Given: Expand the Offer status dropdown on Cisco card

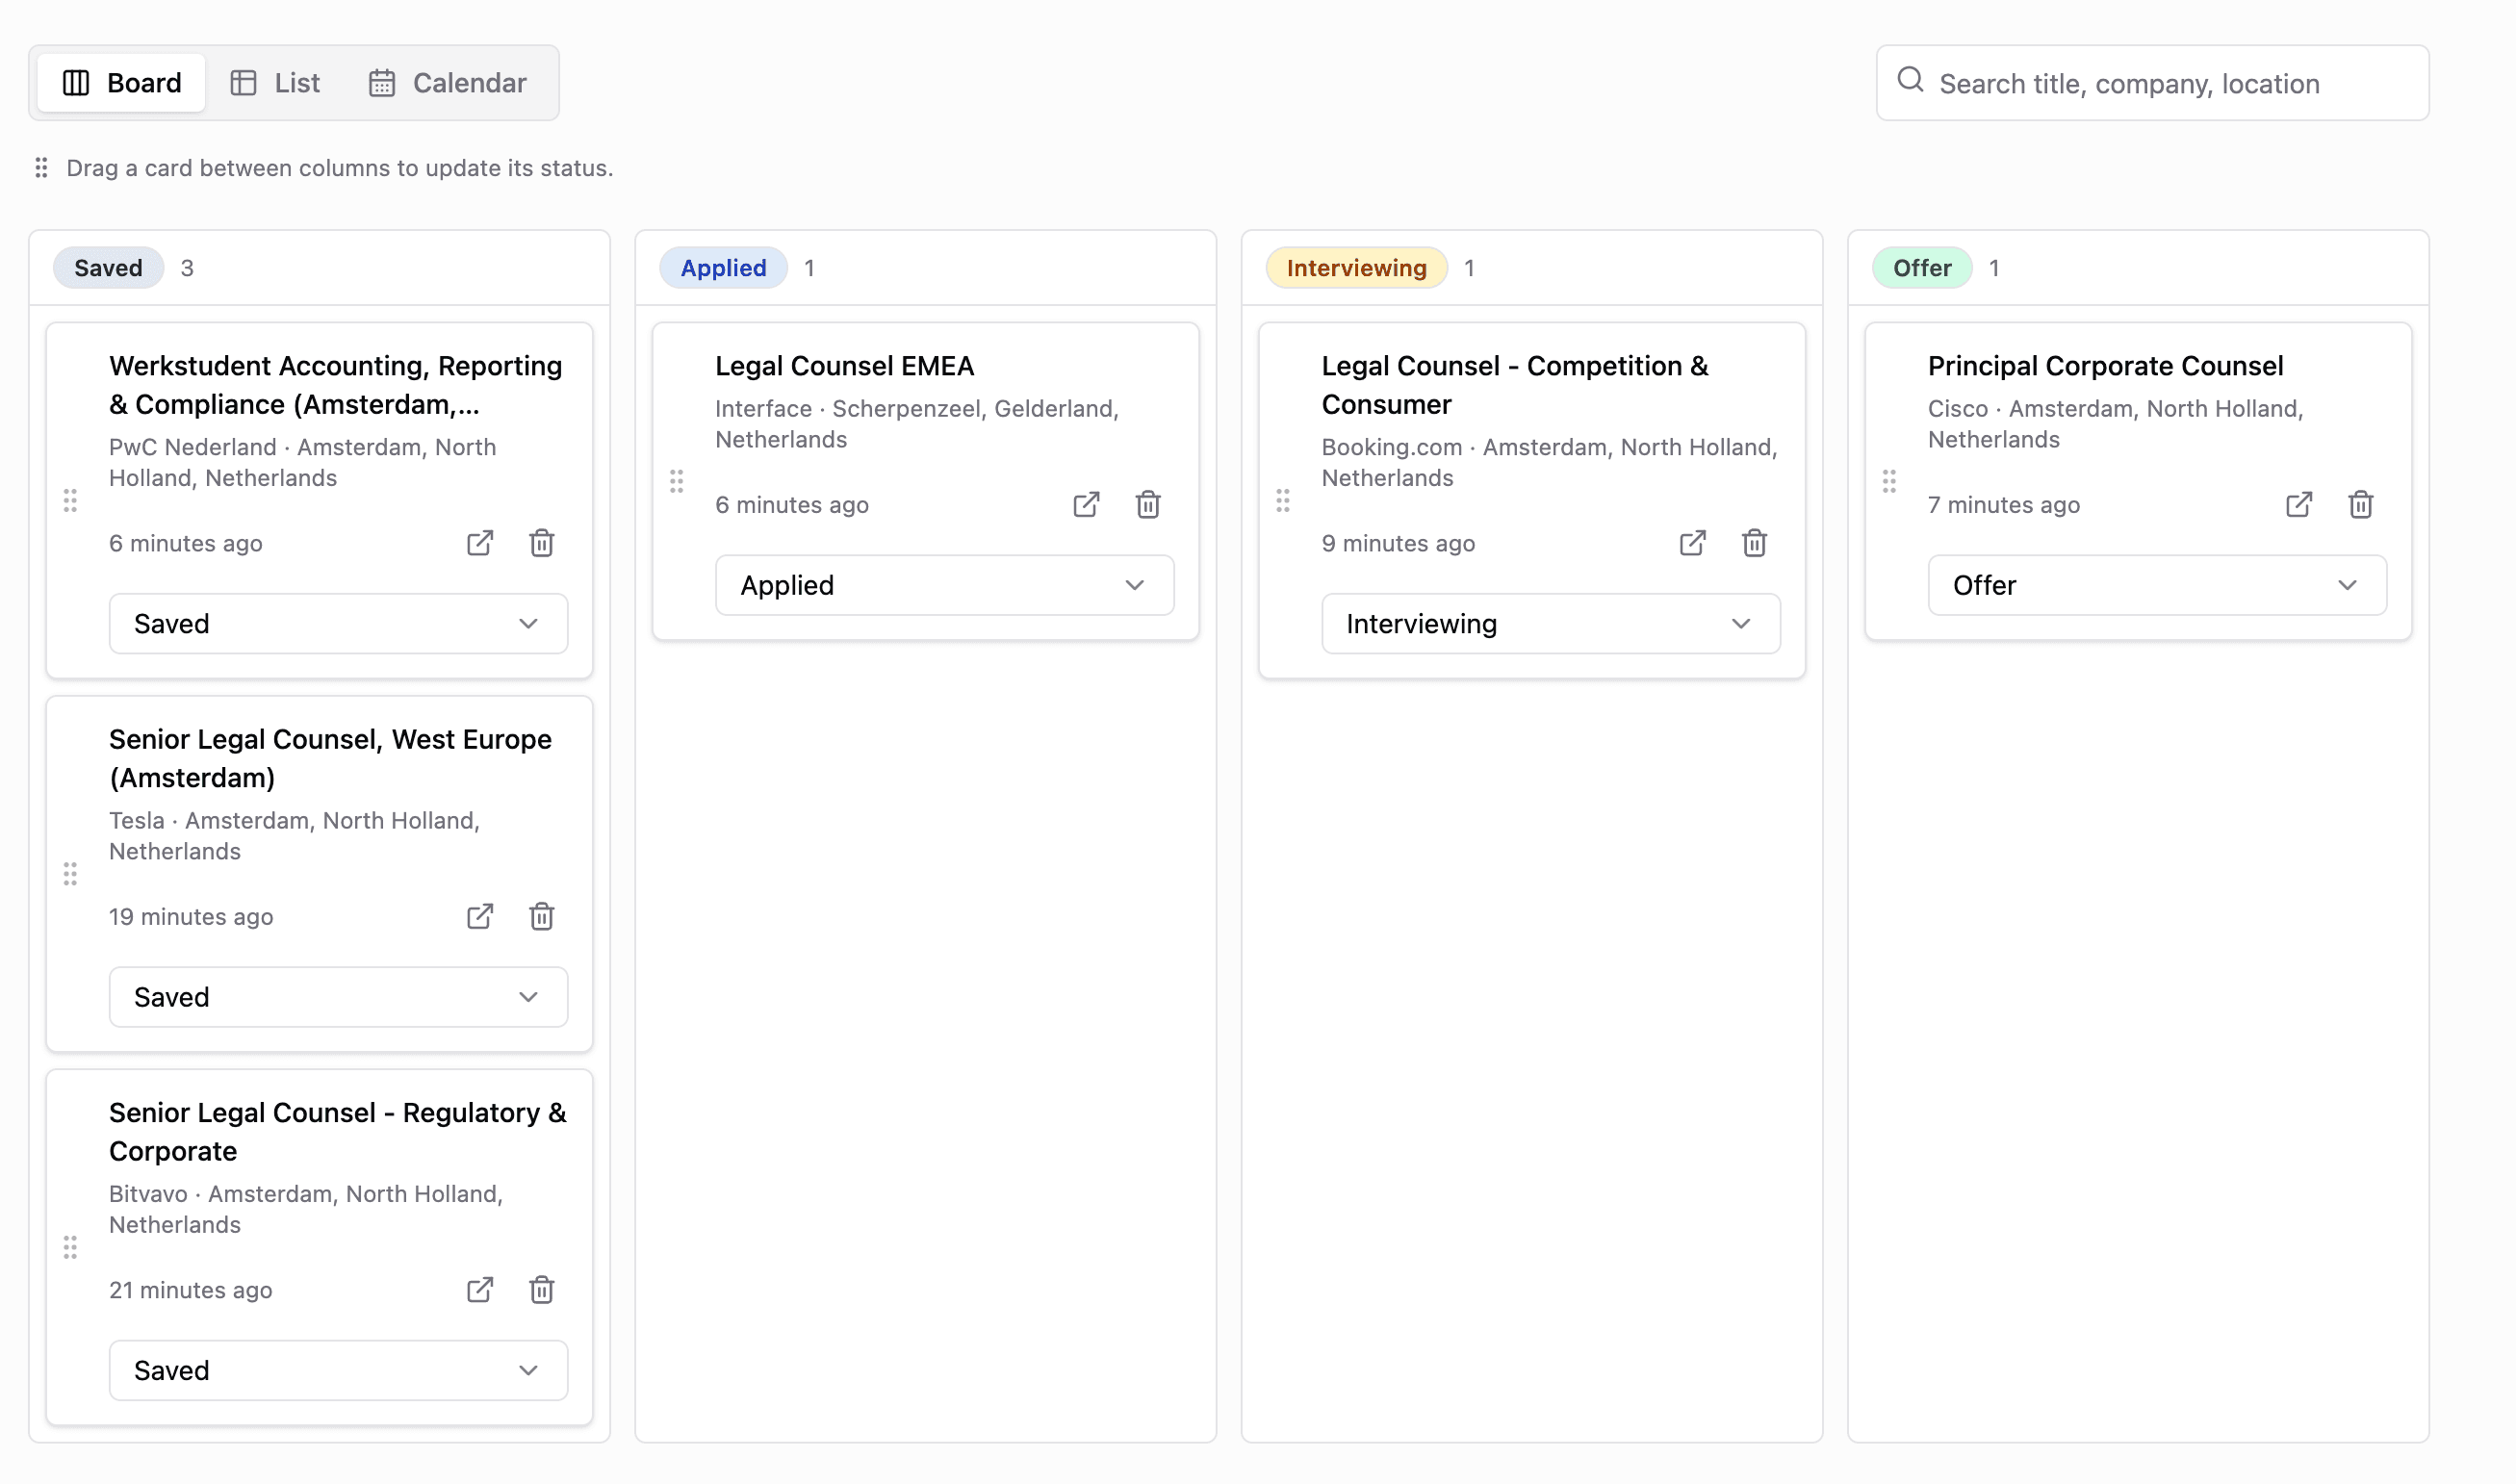Looking at the screenshot, I should (2157, 585).
